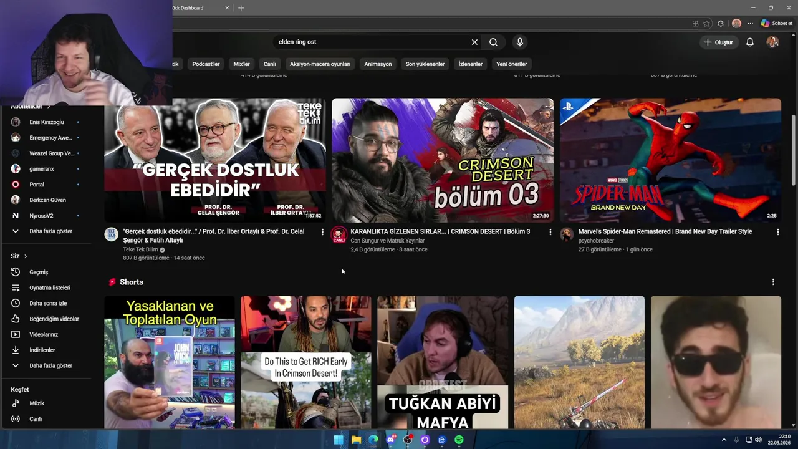
Task: Show hidden system tray icons chevron
Action: (724, 440)
